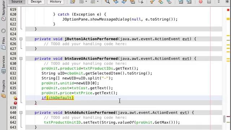Click on underlined chkDefault text

pyautogui.click(x=60, y=98)
